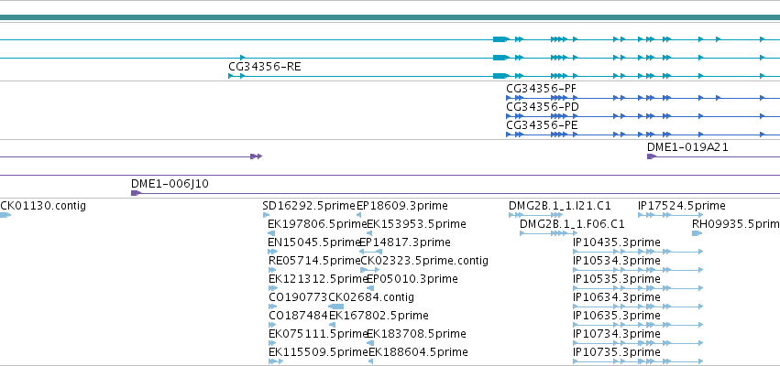Screen dimensions: 780x366
Task: Select the CK02684.contig wide block
Action: pos(335,307)
